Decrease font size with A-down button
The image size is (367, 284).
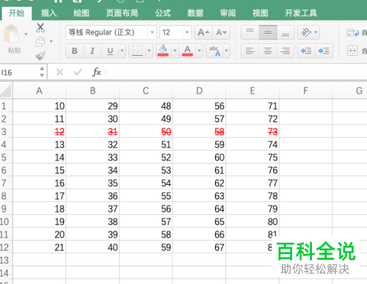pos(222,32)
